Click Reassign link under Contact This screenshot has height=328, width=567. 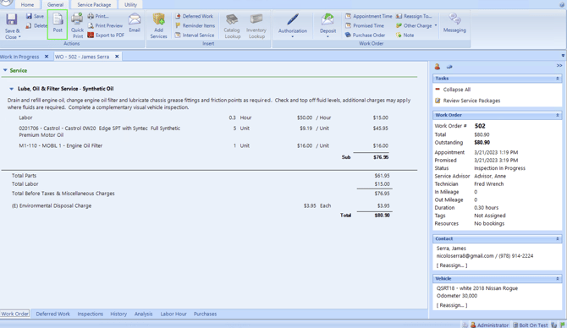(452, 265)
